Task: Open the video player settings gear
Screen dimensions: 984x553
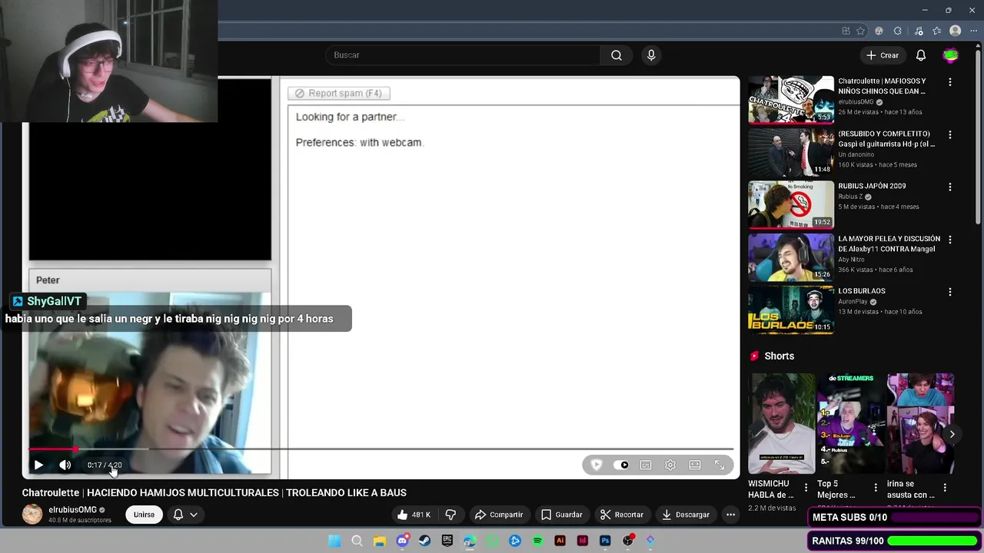Action: click(670, 465)
